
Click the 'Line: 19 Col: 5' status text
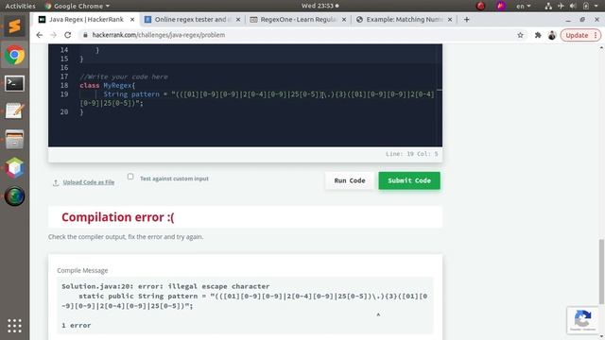(412, 154)
